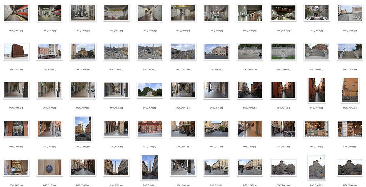Select the DSC_7064.jpg thumbnail
This screenshot has height=187, width=366.
pos(250,51)
